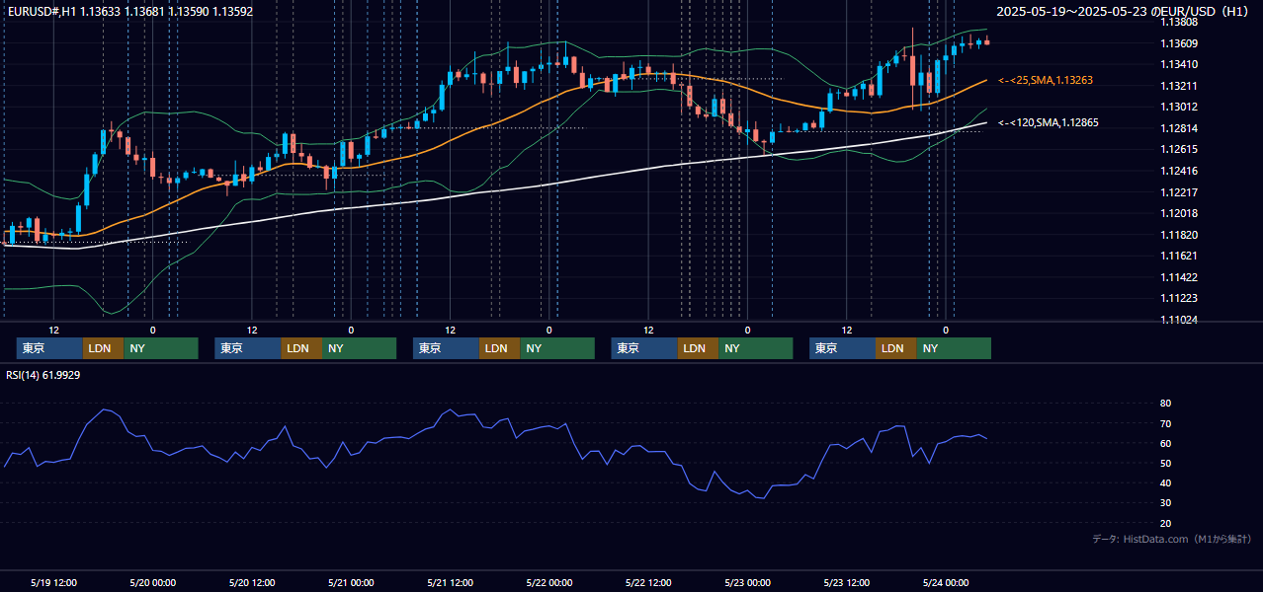The width and height of the screenshot is (1263, 592).
Task: Click price axis value 1.12416
Action: [x=1178, y=171]
